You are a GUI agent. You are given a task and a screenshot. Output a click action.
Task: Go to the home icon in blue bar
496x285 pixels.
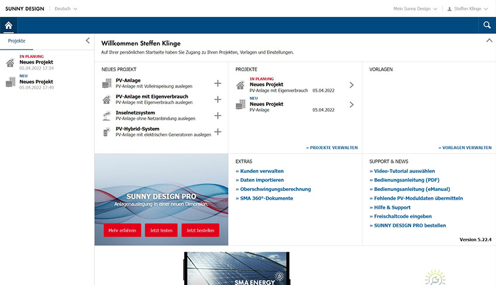point(9,25)
